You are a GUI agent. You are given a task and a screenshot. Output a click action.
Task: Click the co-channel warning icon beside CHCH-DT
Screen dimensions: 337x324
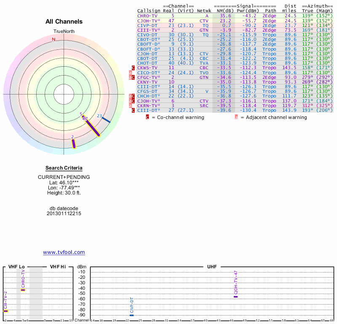click(x=134, y=96)
